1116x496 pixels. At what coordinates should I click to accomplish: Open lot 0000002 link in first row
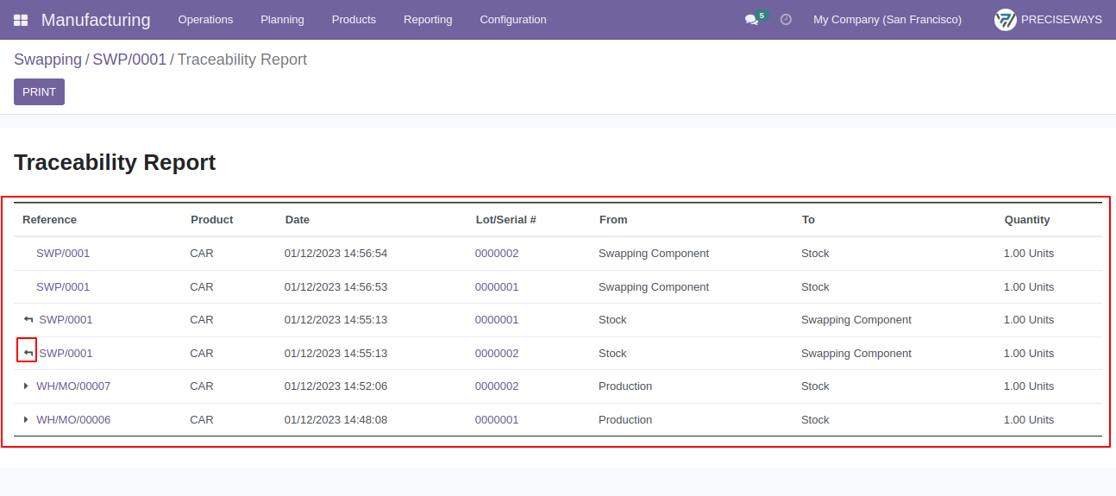pos(497,254)
